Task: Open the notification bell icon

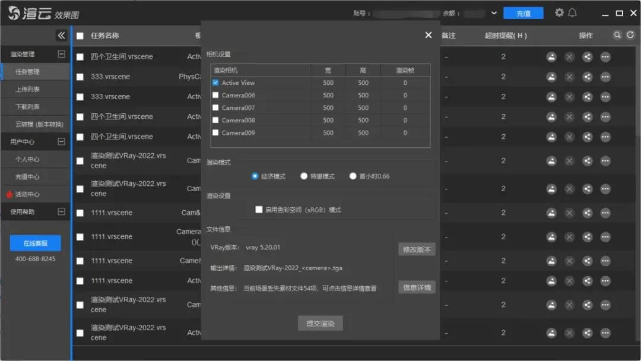Action: coord(572,12)
